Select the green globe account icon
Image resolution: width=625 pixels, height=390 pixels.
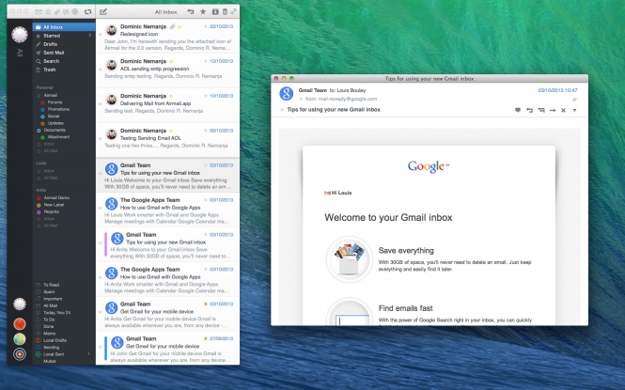tap(20, 339)
